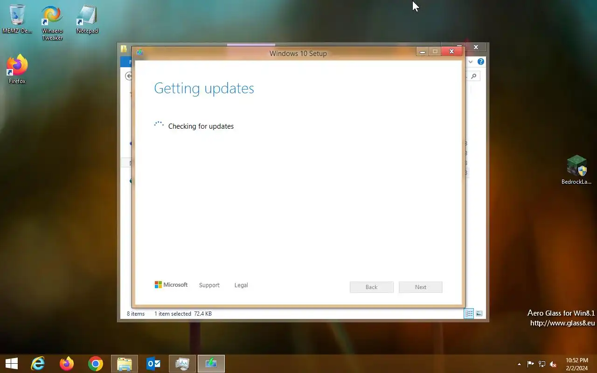Click the Back button in Setup
Viewport: 597px width, 373px height.
click(x=372, y=287)
